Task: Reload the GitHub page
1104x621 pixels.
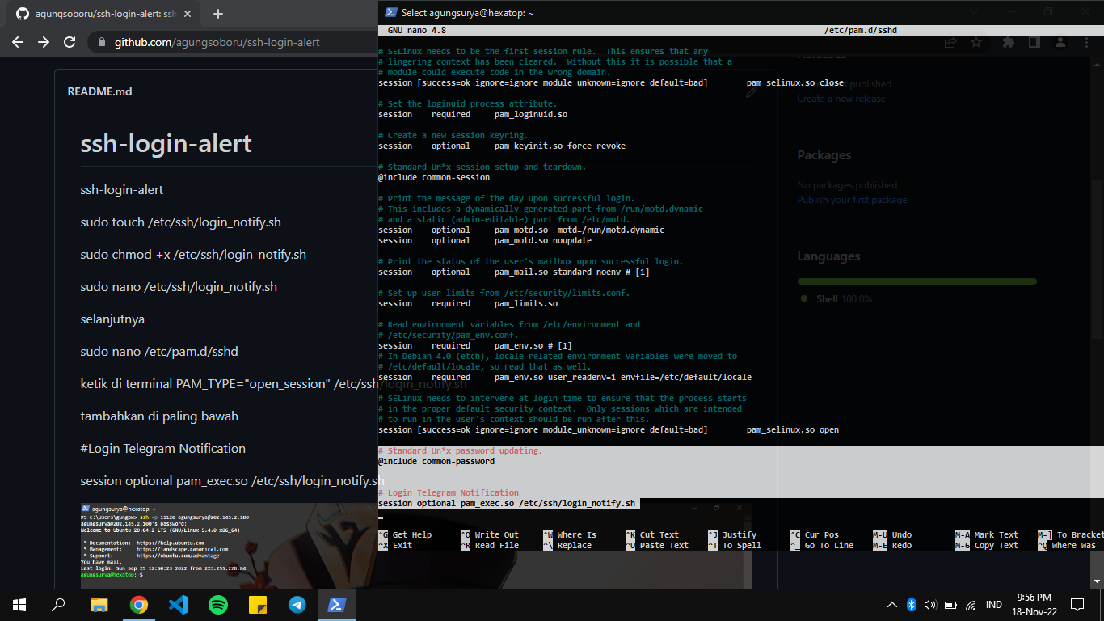Action: (70, 42)
